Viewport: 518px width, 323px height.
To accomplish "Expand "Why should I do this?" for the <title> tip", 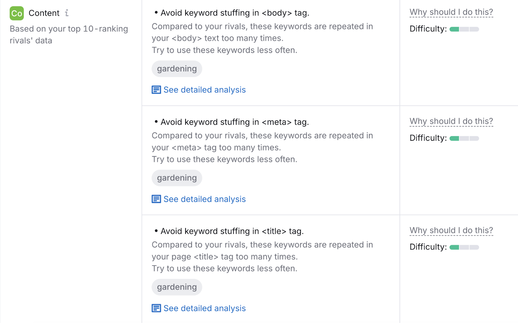I will pyautogui.click(x=451, y=230).
